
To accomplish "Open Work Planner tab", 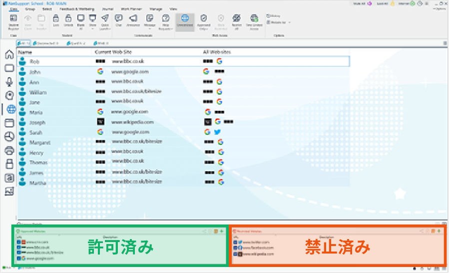I will pos(131,9).
